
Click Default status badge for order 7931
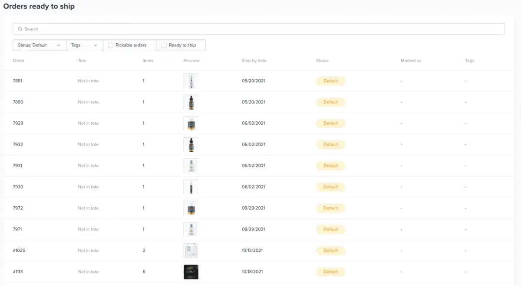tap(330, 166)
